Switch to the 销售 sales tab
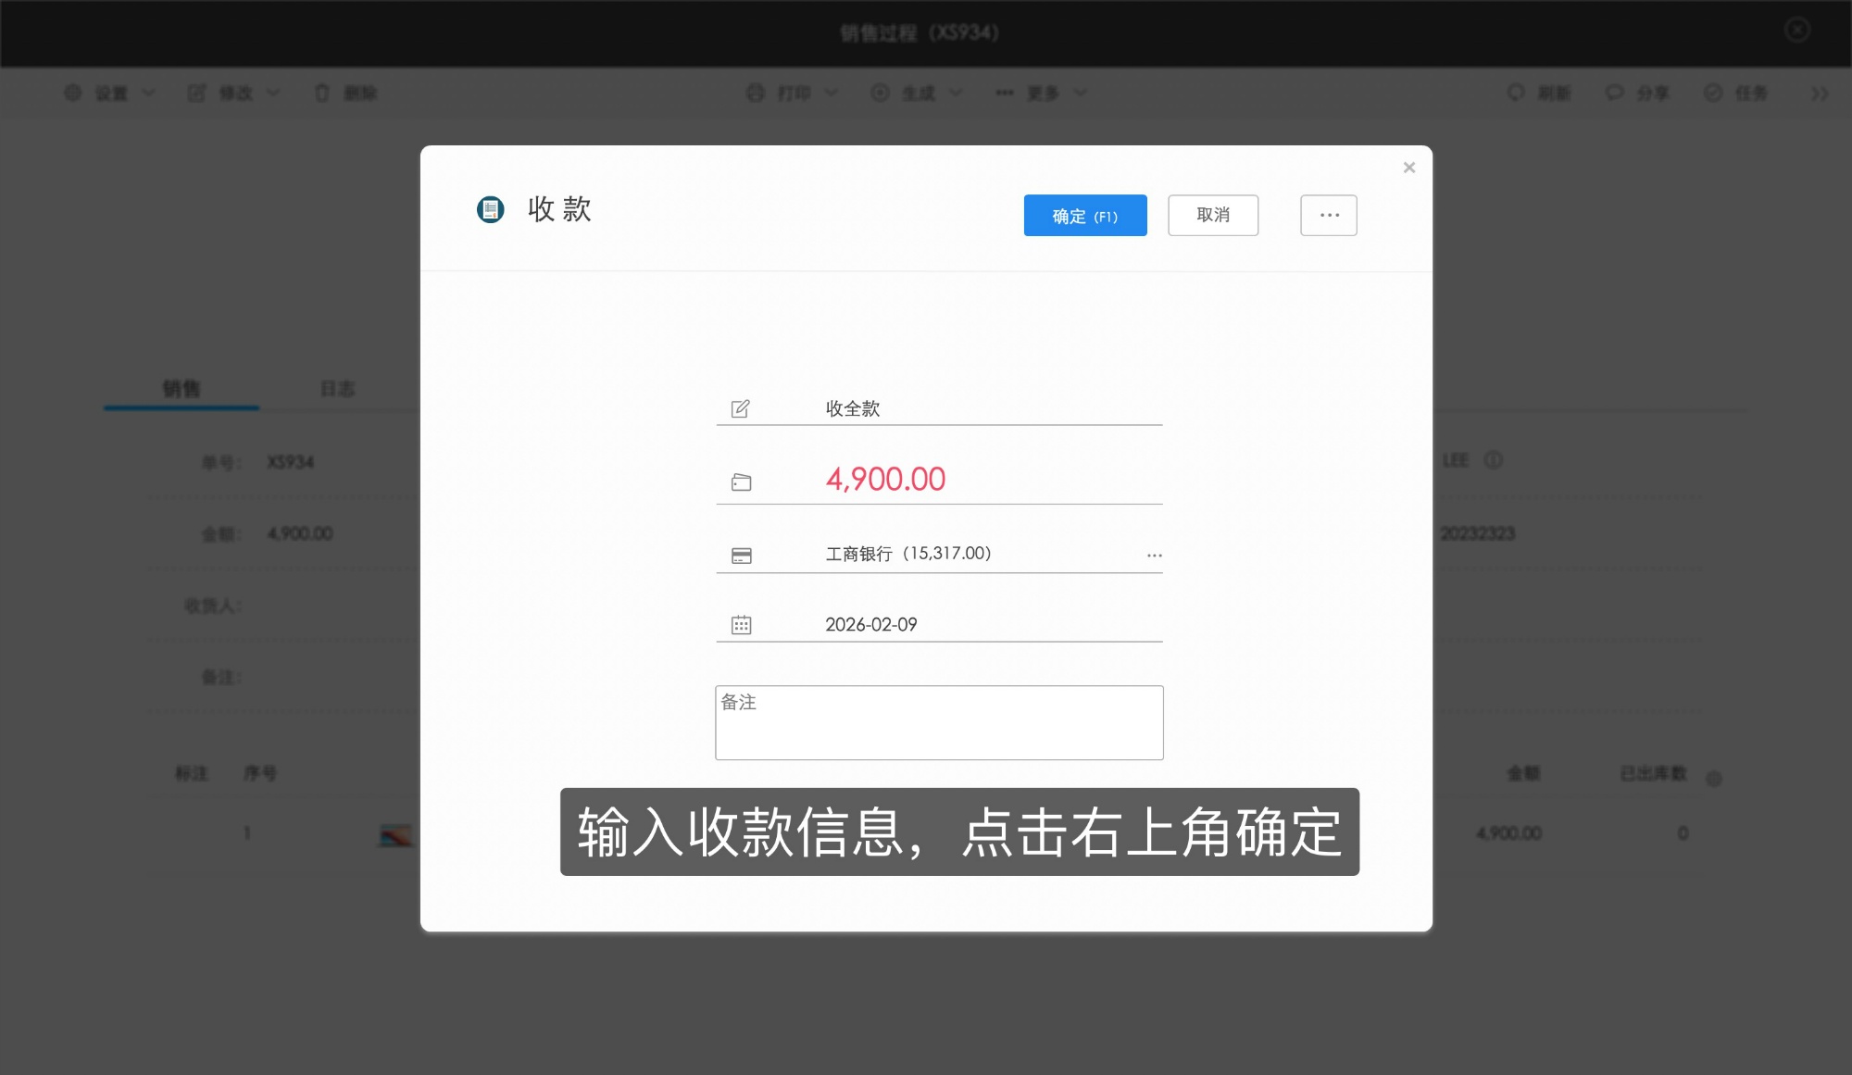This screenshot has height=1075, width=1852. [x=181, y=389]
